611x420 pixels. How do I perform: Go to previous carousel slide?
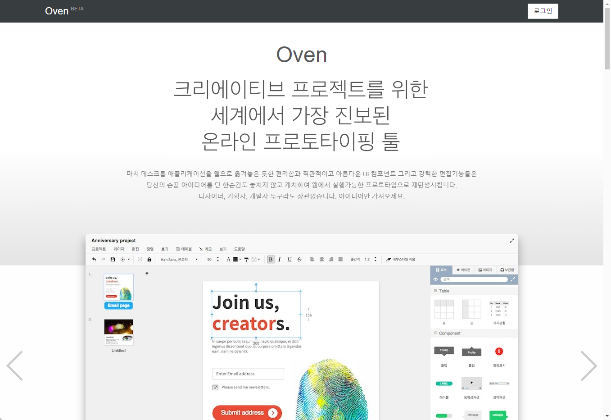[14, 366]
